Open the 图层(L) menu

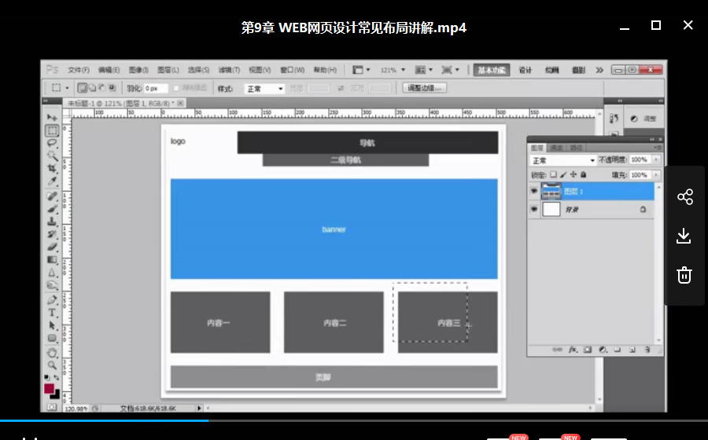168,70
